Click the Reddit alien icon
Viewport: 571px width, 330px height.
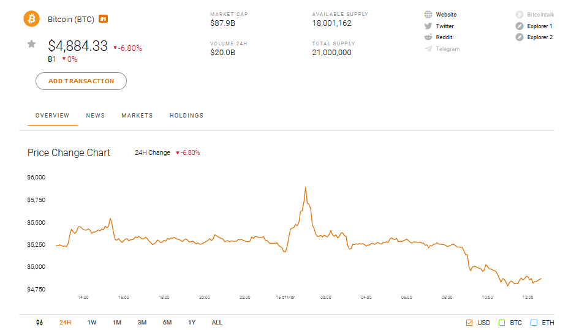click(428, 37)
